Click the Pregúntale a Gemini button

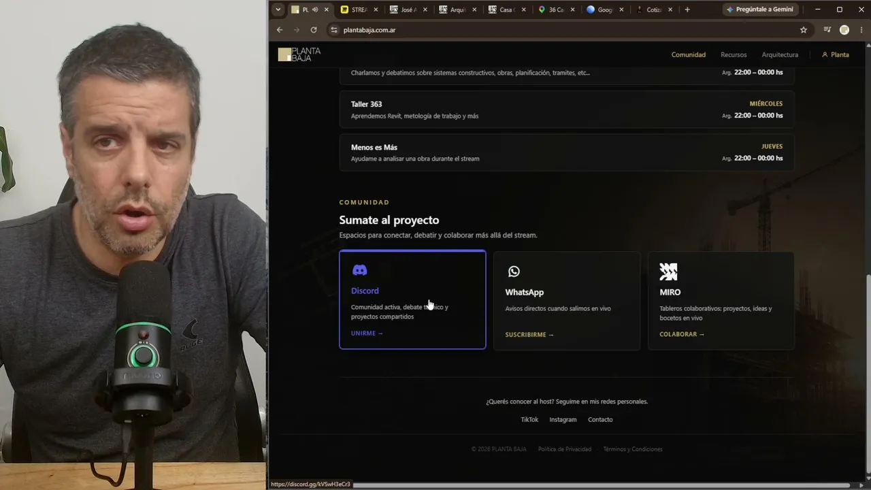[x=759, y=10]
